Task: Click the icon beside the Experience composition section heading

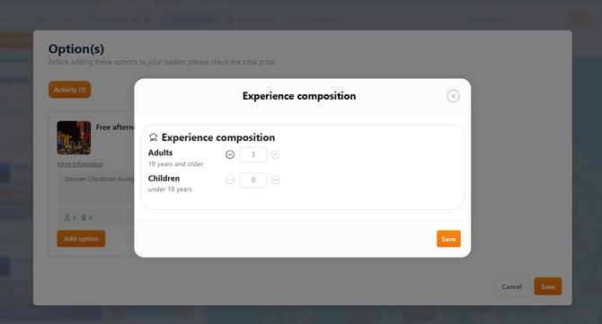Action: click(x=153, y=137)
